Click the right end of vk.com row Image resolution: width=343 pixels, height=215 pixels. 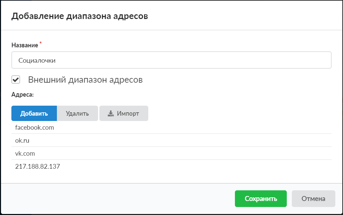coord(318,154)
